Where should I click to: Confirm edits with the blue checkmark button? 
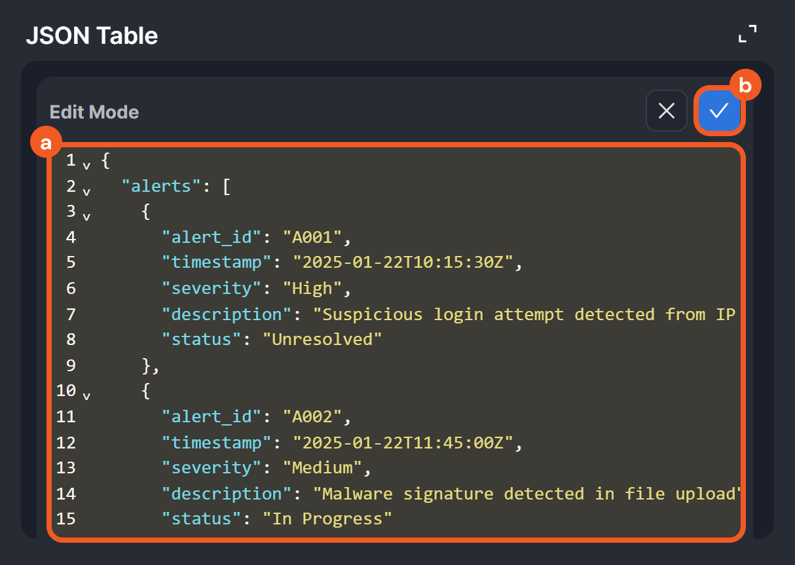[719, 111]
